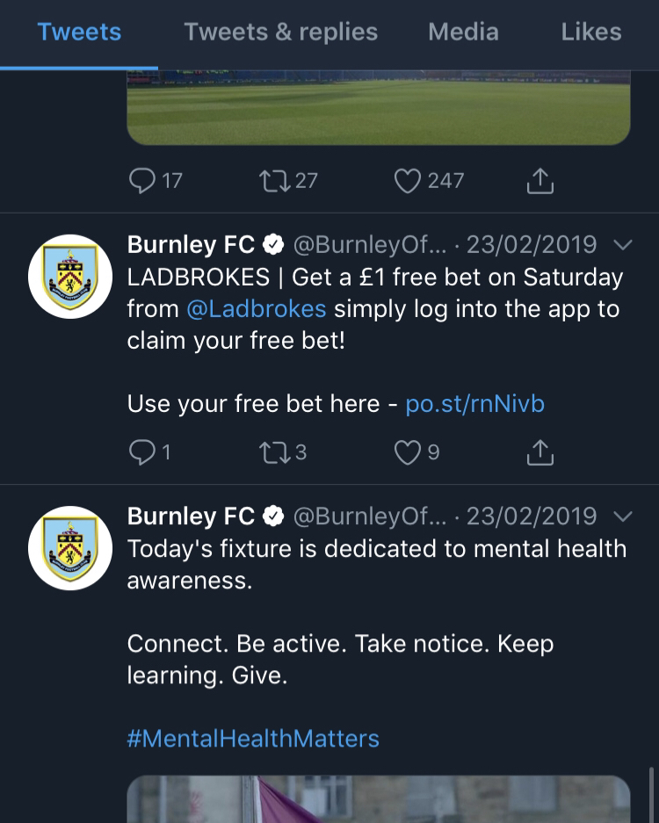Expand options for the mental health tweet
The height and width of the screenshot is (823, 659).
622,516
